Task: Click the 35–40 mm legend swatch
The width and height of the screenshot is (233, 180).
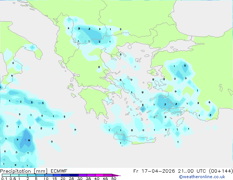Action: pyautogui.click(x=91, y=175)
